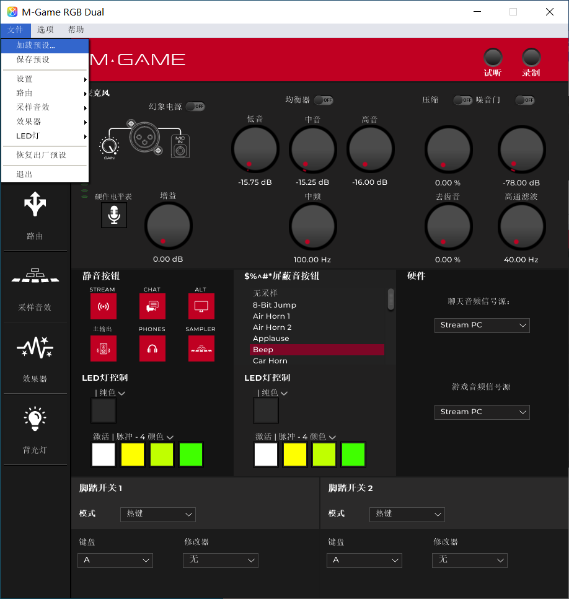The height and width of the screenshot is (599, 569).
Task: Pick the yellow swatch under 静音按钮 LED
Action: [x=133, y=455]
